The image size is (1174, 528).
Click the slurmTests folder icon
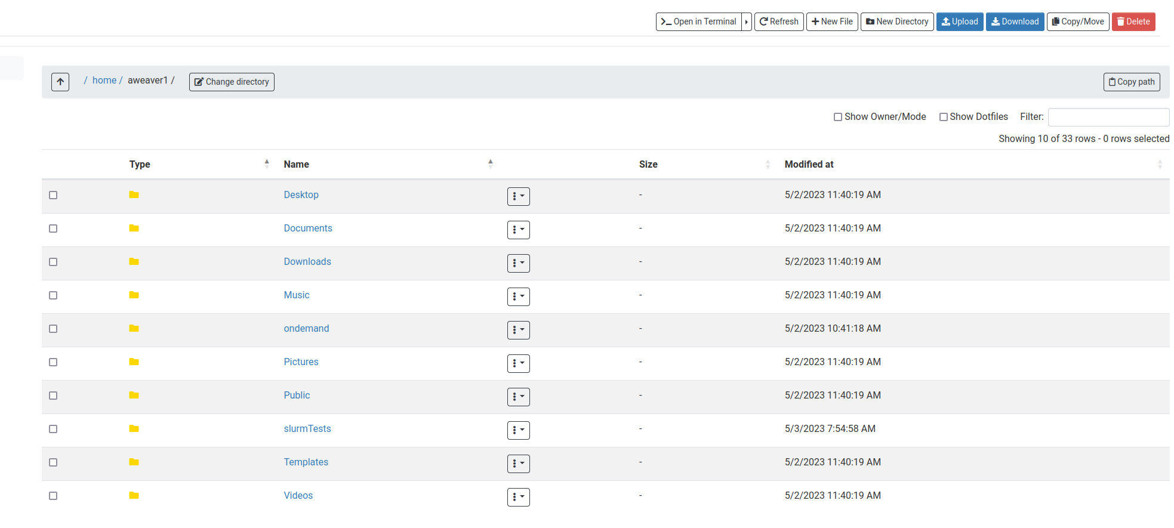(x=134, y=428)
